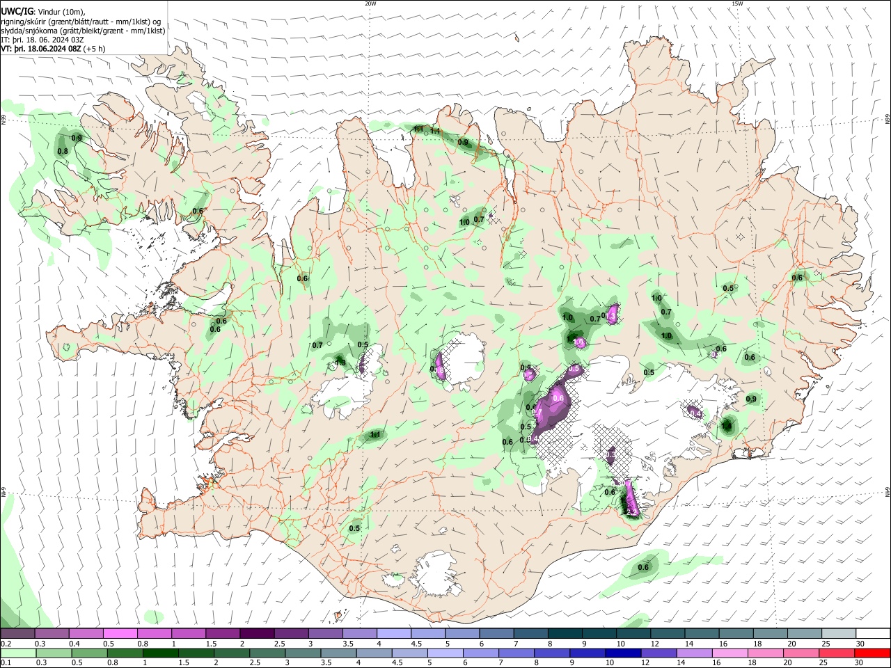Pick the darkest green 1–1.5 rain swatch
The height and width of the screenshot is (668, 891).
point(160,653)
